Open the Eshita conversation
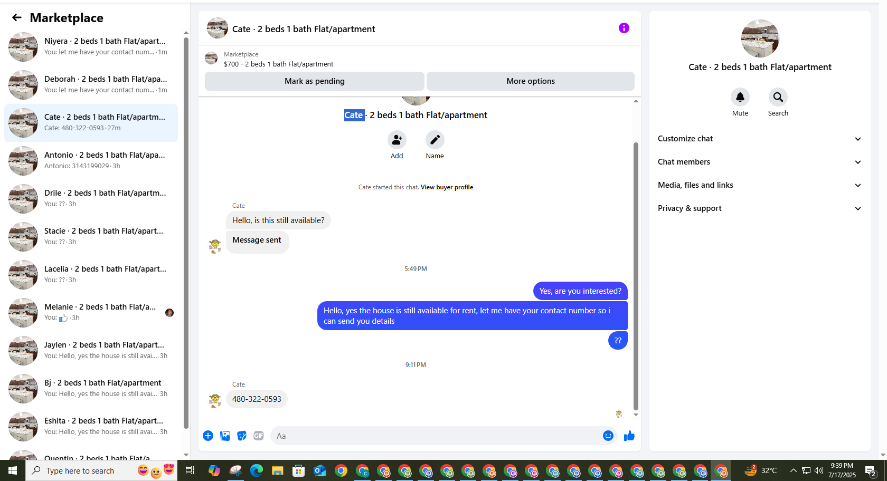This screenshot has height=481, width=887. click(x=91, y=427)
